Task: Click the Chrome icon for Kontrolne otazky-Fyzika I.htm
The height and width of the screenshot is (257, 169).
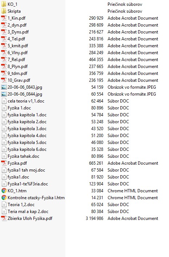Action: pos(4,198)
